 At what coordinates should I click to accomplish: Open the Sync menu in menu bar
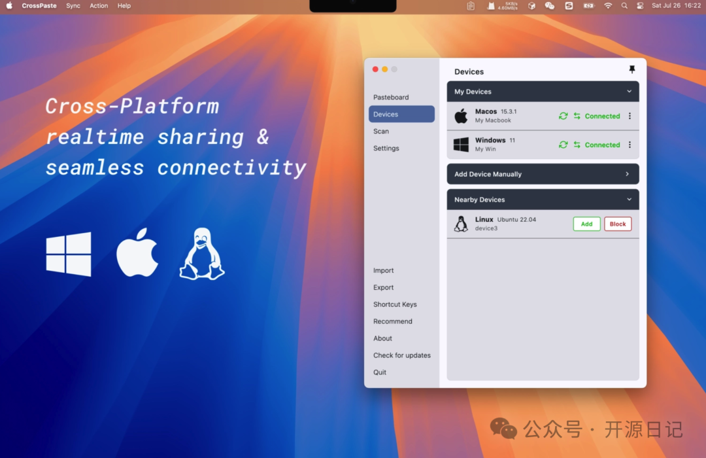coord(73,6)
